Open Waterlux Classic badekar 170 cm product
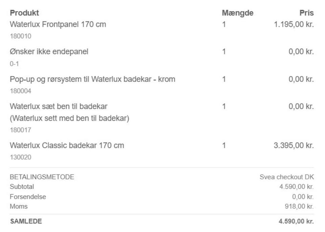Viewport: 325px width, 232px height. (67, 146)
